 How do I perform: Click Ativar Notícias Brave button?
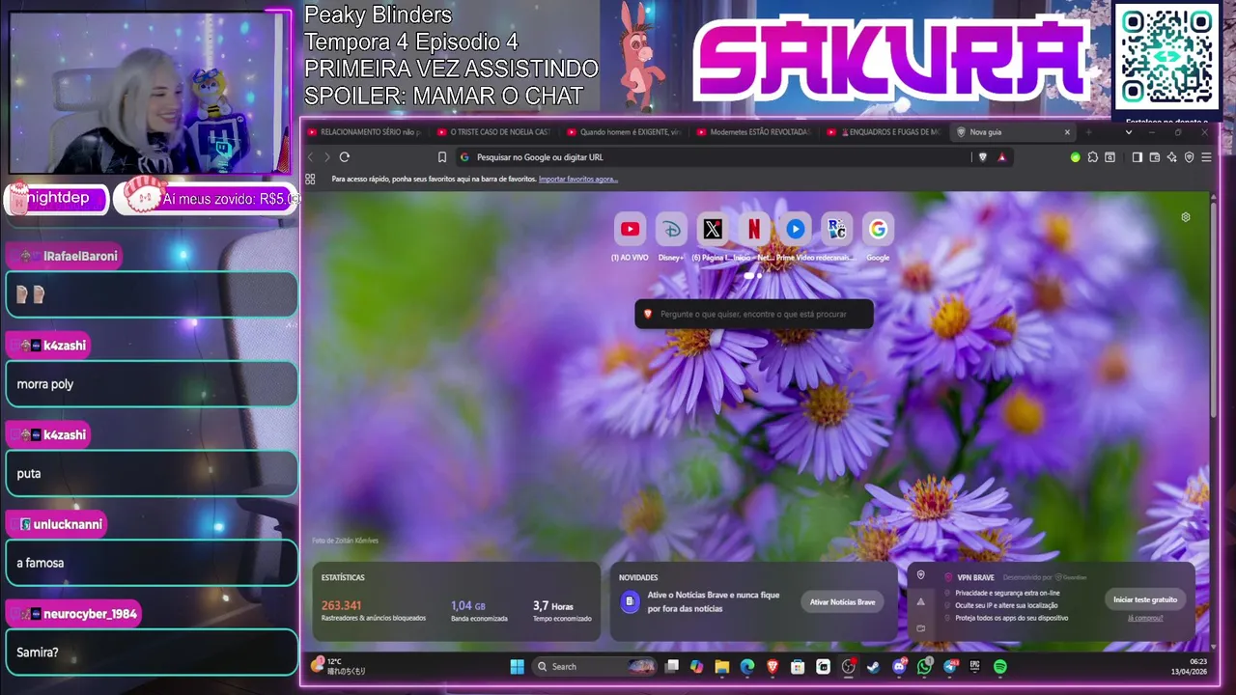coord(842,601)
